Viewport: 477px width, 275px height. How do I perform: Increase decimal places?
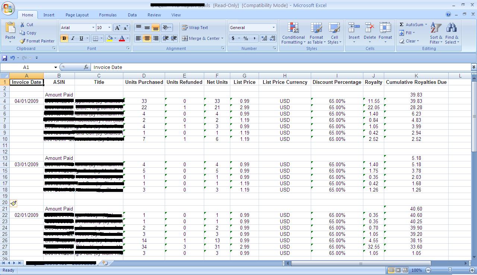coord(264,38)
